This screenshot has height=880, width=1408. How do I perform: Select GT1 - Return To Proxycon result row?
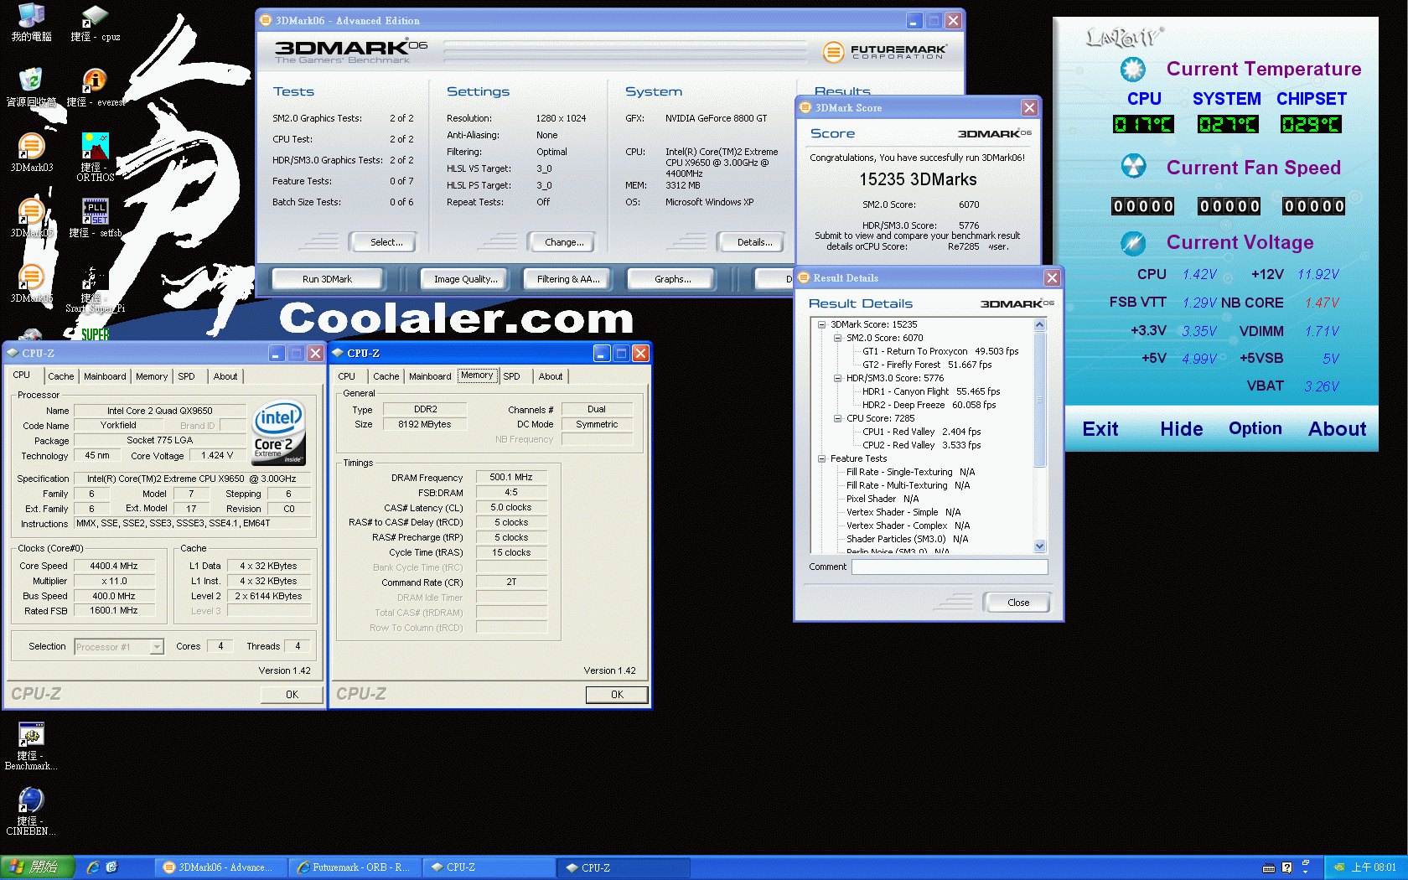(940, 351)
